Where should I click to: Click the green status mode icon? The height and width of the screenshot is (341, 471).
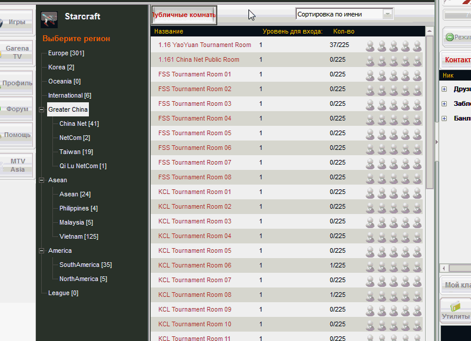pos(450,37)
